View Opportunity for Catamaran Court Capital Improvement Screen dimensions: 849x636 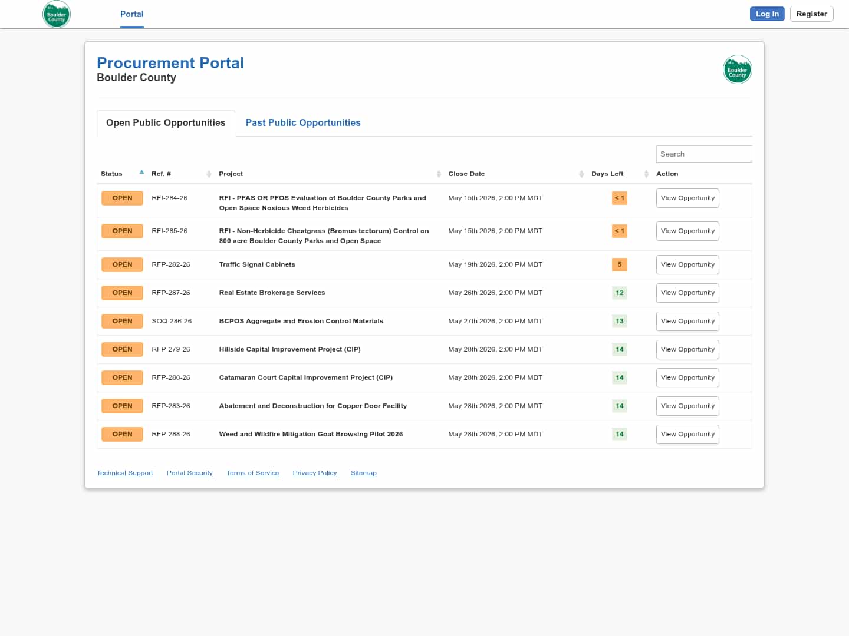[687, 377]
